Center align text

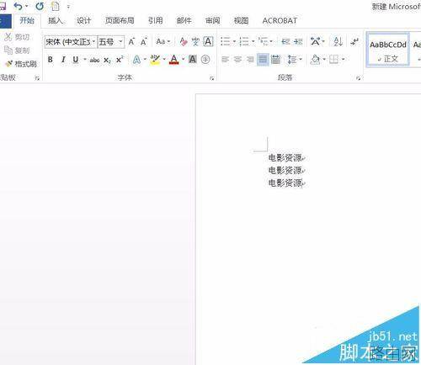coord(237,60)
